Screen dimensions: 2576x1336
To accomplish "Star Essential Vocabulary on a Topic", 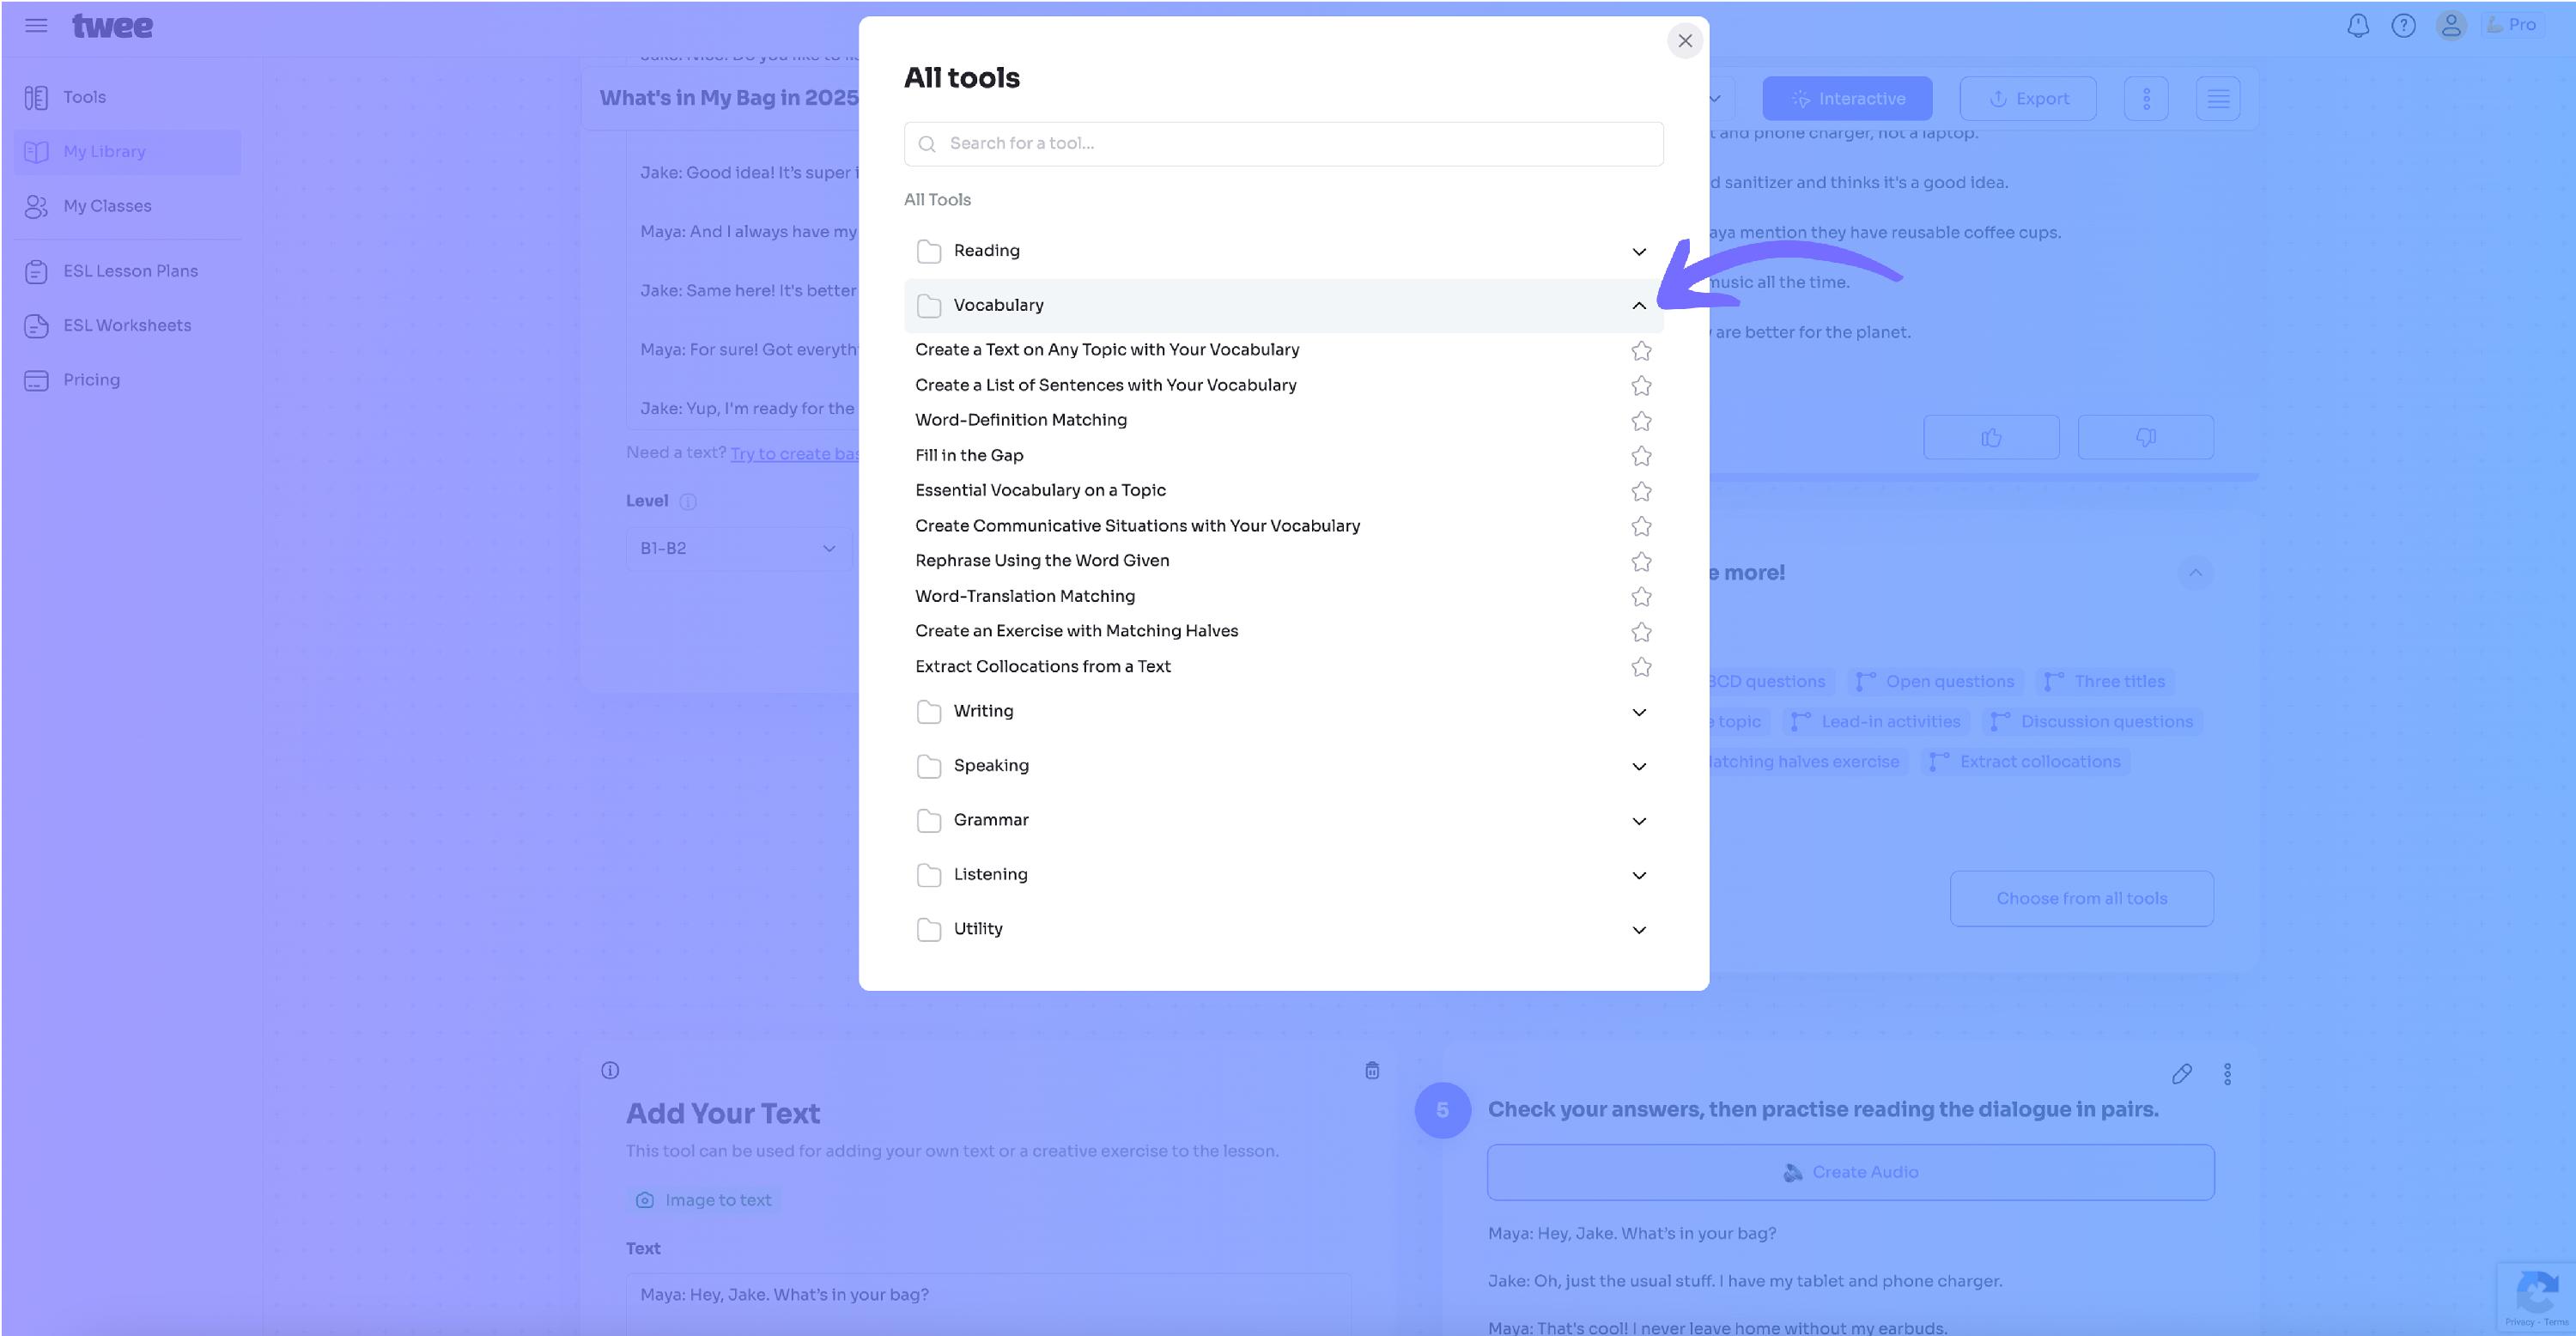I will point(1641,491).
